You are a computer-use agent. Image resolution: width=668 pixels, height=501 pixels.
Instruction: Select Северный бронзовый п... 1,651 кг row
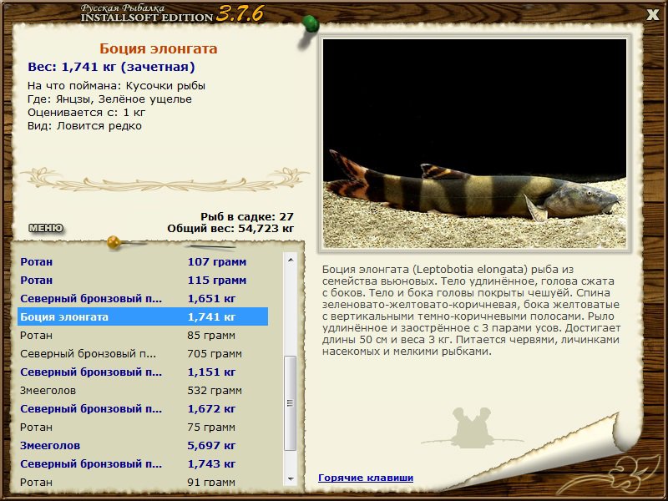coord(143,299)
